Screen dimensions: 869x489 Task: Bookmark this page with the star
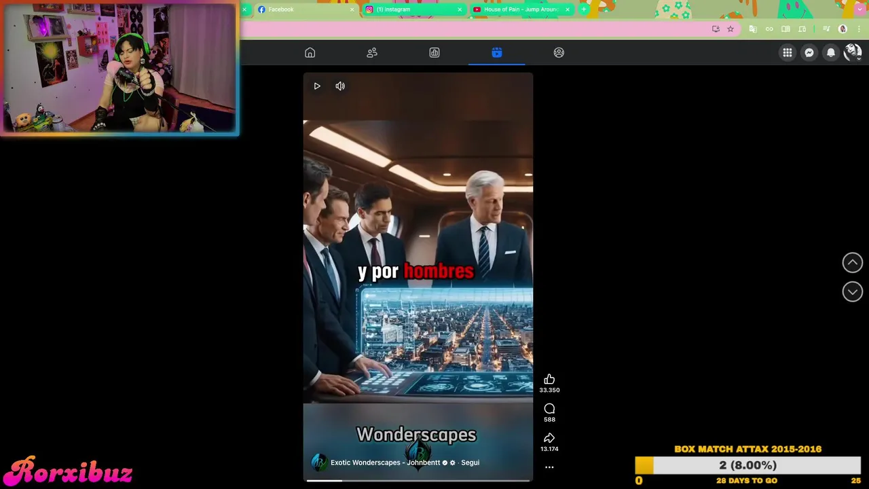(x=731, y=29)
